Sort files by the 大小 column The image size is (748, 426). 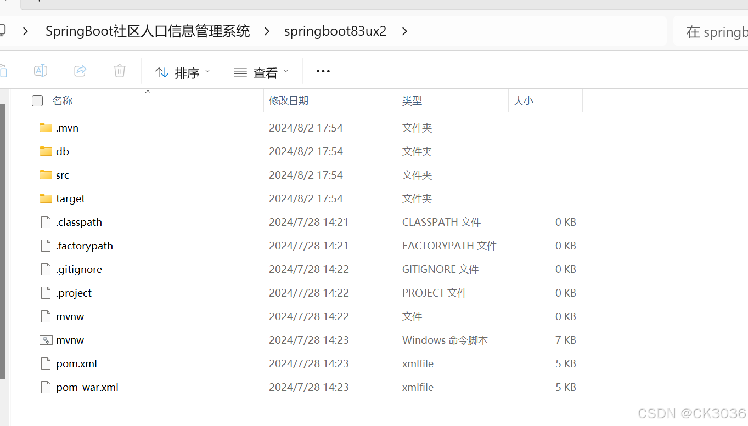(x=523, y=100)
